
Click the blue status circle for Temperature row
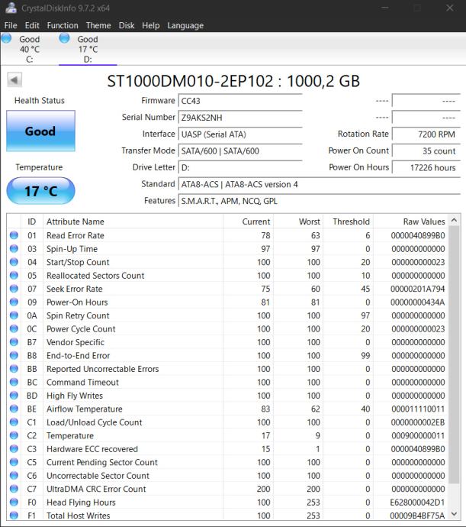(x=14, y=436)
